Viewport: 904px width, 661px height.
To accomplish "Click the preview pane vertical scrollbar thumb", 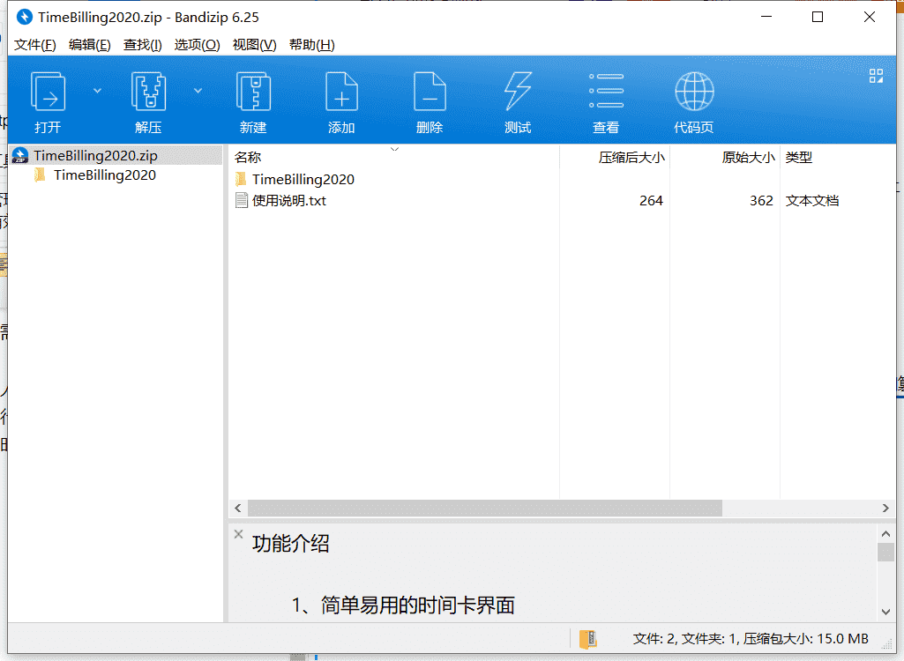I will pos(885,552).
